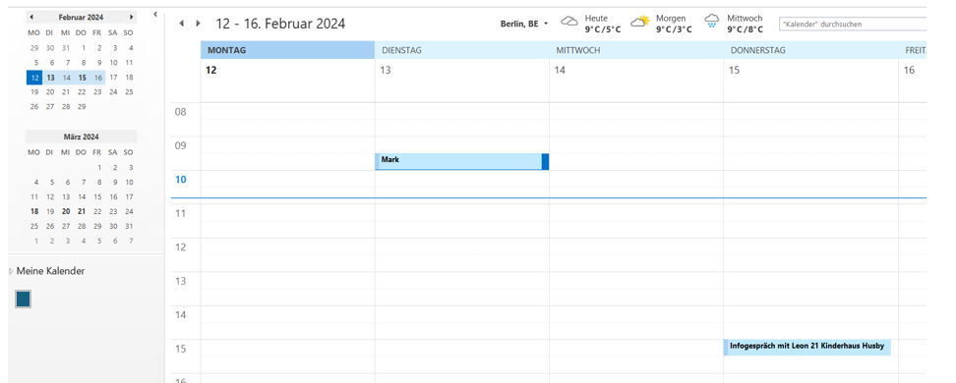Click the März 2024 month title
This screenshot has width=956, height=383.
pos(81,137)
